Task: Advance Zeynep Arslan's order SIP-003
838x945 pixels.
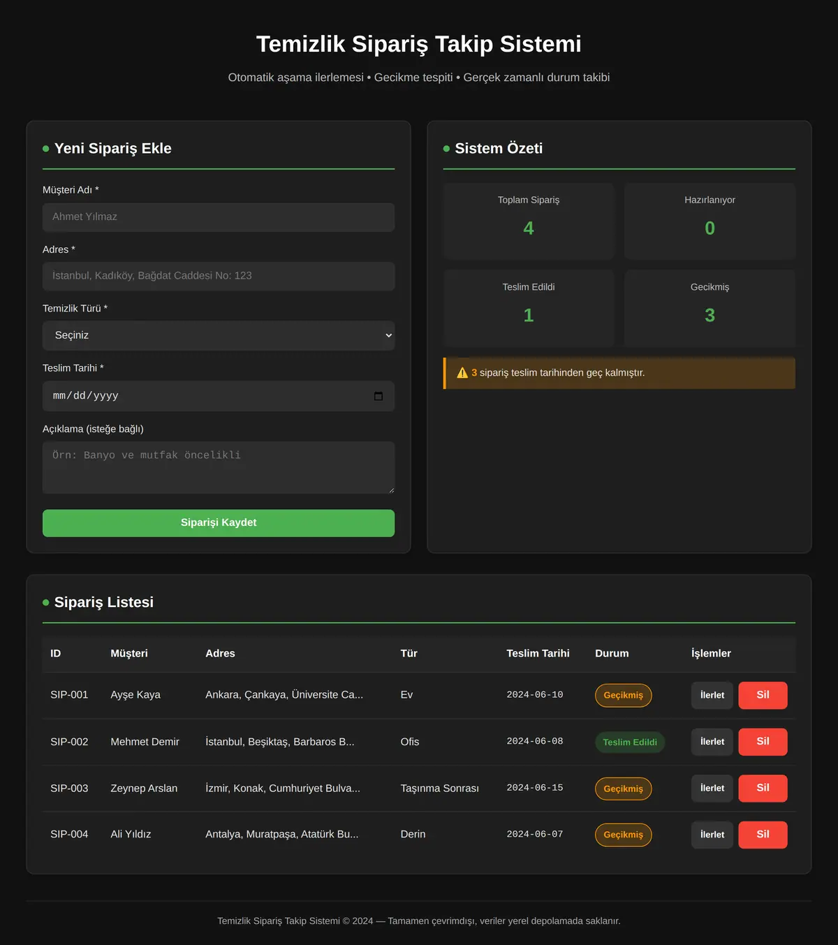Action: tap(712, 789)
